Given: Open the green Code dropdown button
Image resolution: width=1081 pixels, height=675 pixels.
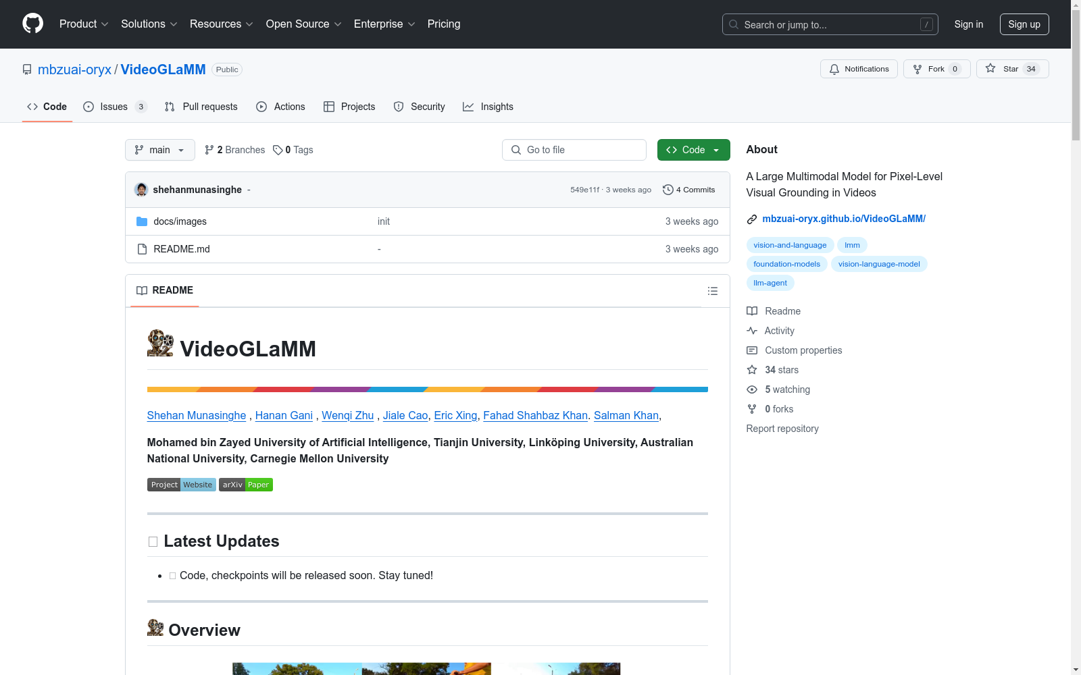Looking at the screenshot, I should (693, 150).
